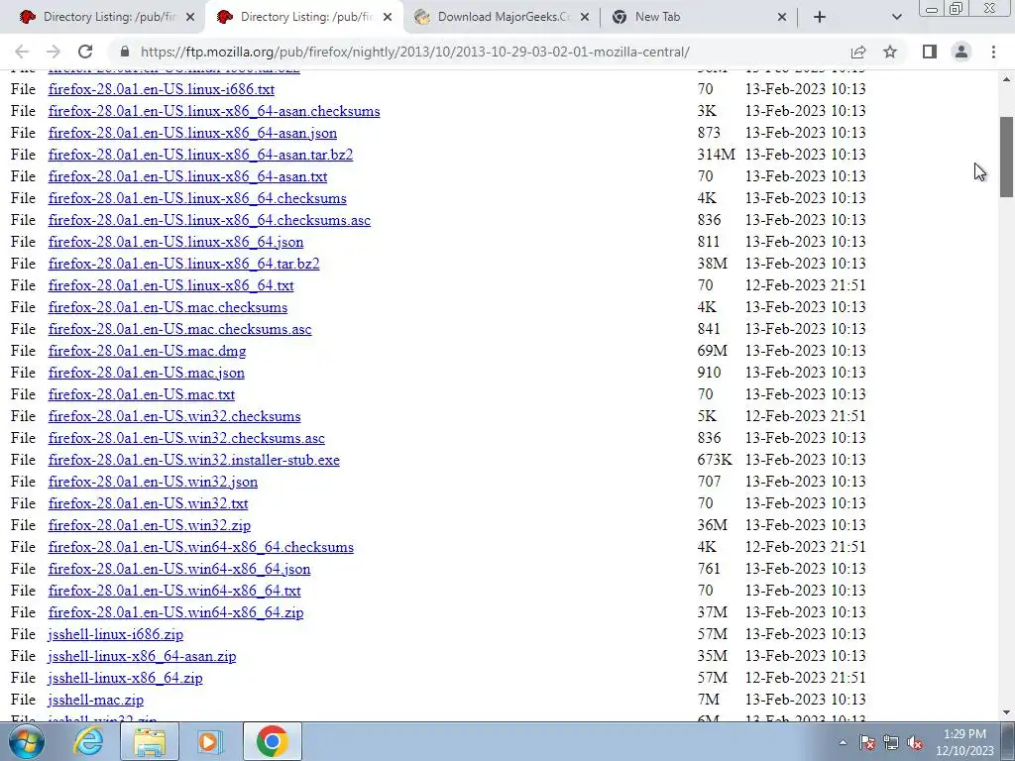
Task: Open win64-x86_64.txt link
Action: click(x=174, y=591)
